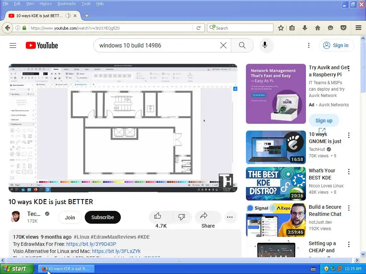Open the Edit menu
Image resolution: width=366 pixels, height=274 pixels.
(17, 4)
